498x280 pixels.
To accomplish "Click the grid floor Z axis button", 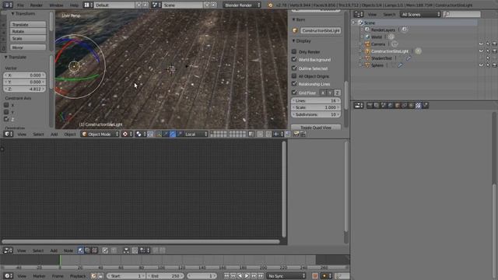I will coord(337,93).
